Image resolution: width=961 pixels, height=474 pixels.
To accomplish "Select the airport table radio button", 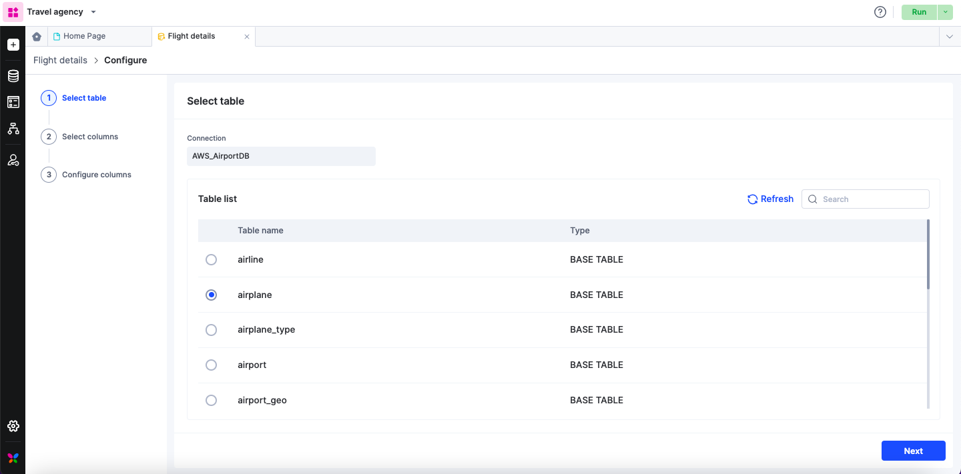I will pyautogui.click(x=211, y=365).
